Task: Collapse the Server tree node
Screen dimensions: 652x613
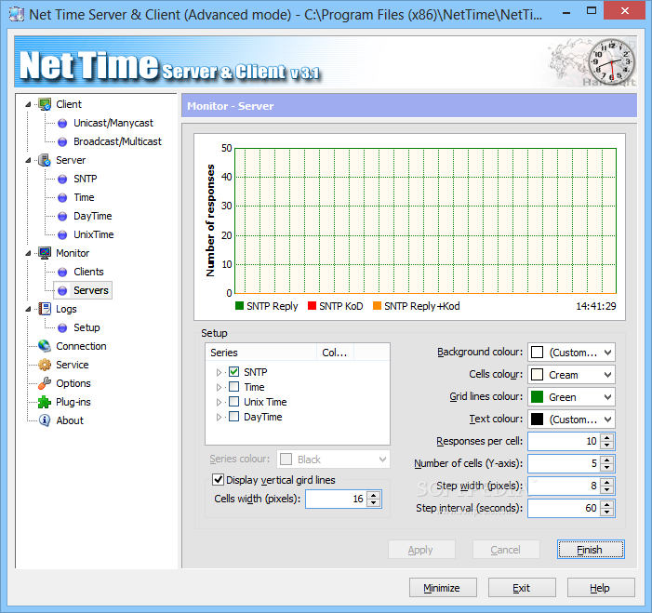Action: click(x=28, y=160)
